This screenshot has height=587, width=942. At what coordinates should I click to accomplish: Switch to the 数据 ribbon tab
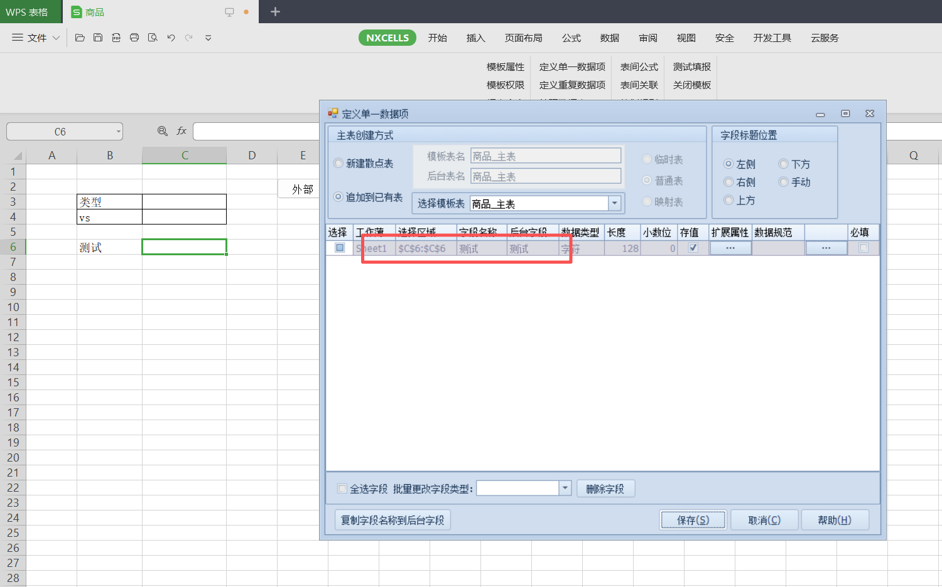[x=609, y=38]
